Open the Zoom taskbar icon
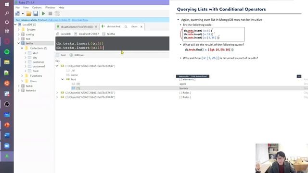This screenshot has height=173, width=308. [x=7, y=146]
